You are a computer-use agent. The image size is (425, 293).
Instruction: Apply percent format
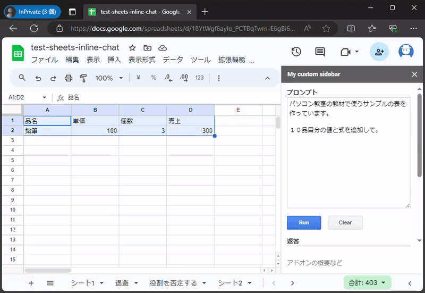point(154,78)
